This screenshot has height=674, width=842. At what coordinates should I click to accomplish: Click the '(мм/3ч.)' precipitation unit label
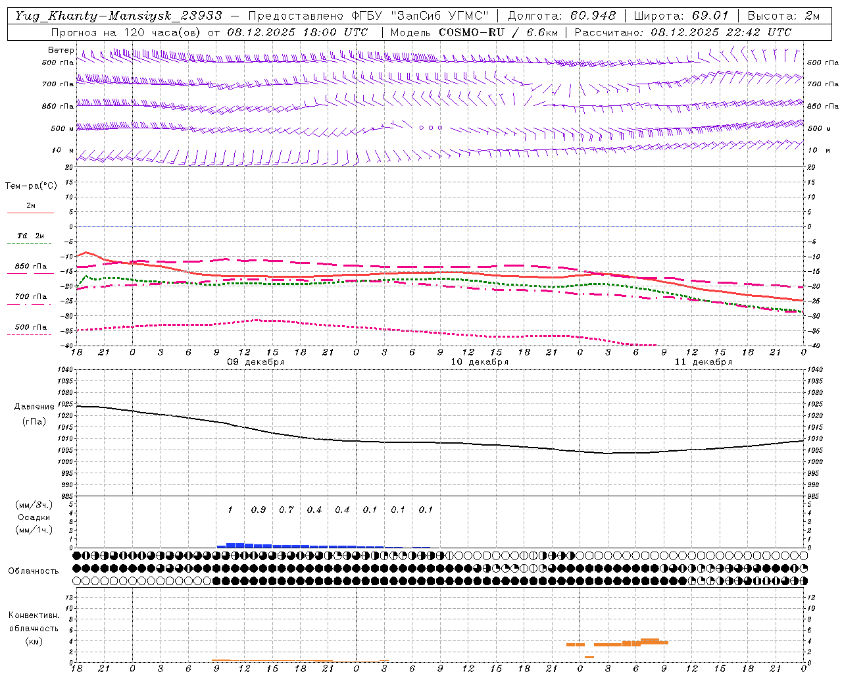[x=34, y=505]
